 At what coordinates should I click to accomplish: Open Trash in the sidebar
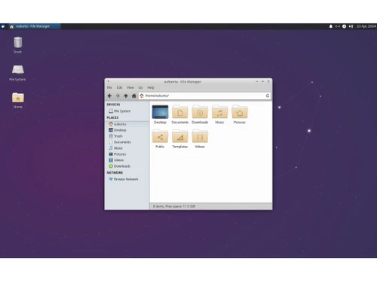[x=127, y=136]
